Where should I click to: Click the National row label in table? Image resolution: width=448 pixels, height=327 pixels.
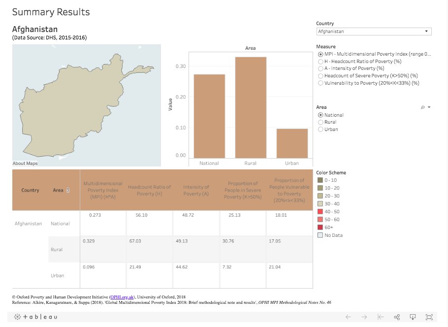click(60, 224)
